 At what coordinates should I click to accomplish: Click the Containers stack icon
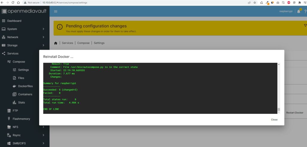(14, 94)
